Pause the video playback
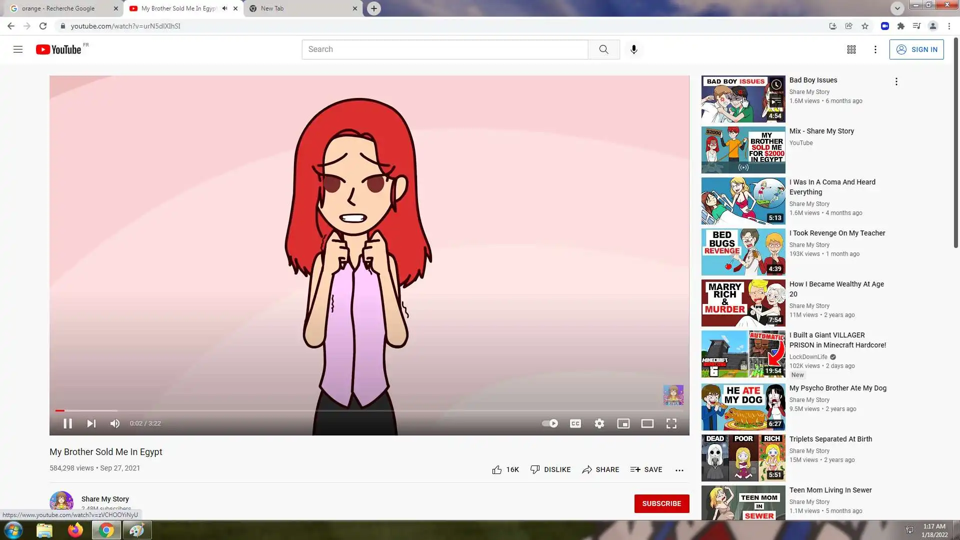Screen dimensions: 960x540 tap(67, 423)
